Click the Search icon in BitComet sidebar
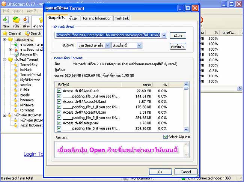The height and width of the screenshot is (182, 244). (27, 33)
